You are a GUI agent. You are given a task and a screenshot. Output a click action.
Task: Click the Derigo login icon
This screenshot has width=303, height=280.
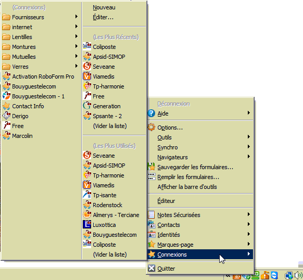[6, 116]
